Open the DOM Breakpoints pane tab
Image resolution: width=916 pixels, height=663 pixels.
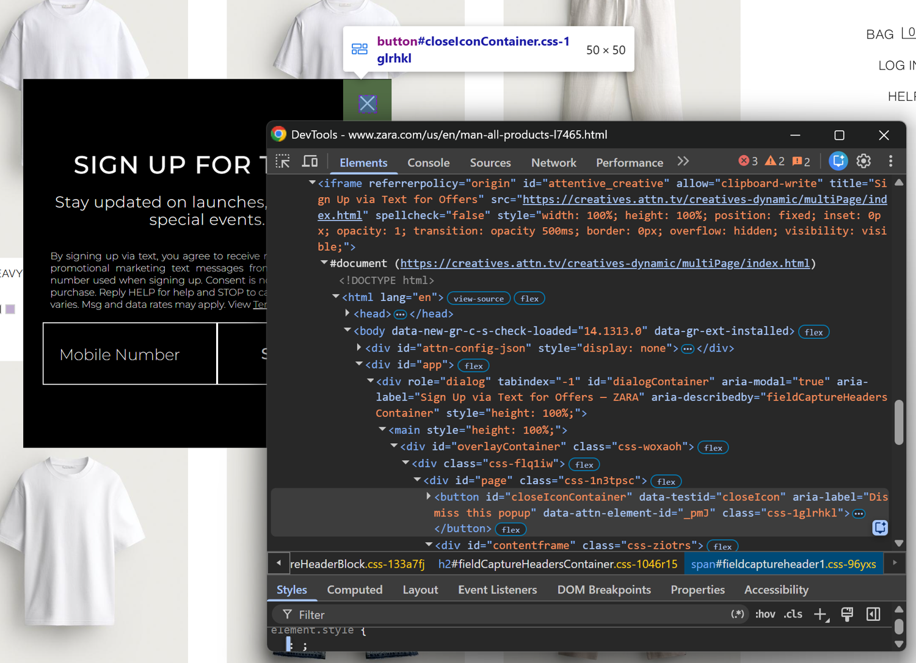604,590
